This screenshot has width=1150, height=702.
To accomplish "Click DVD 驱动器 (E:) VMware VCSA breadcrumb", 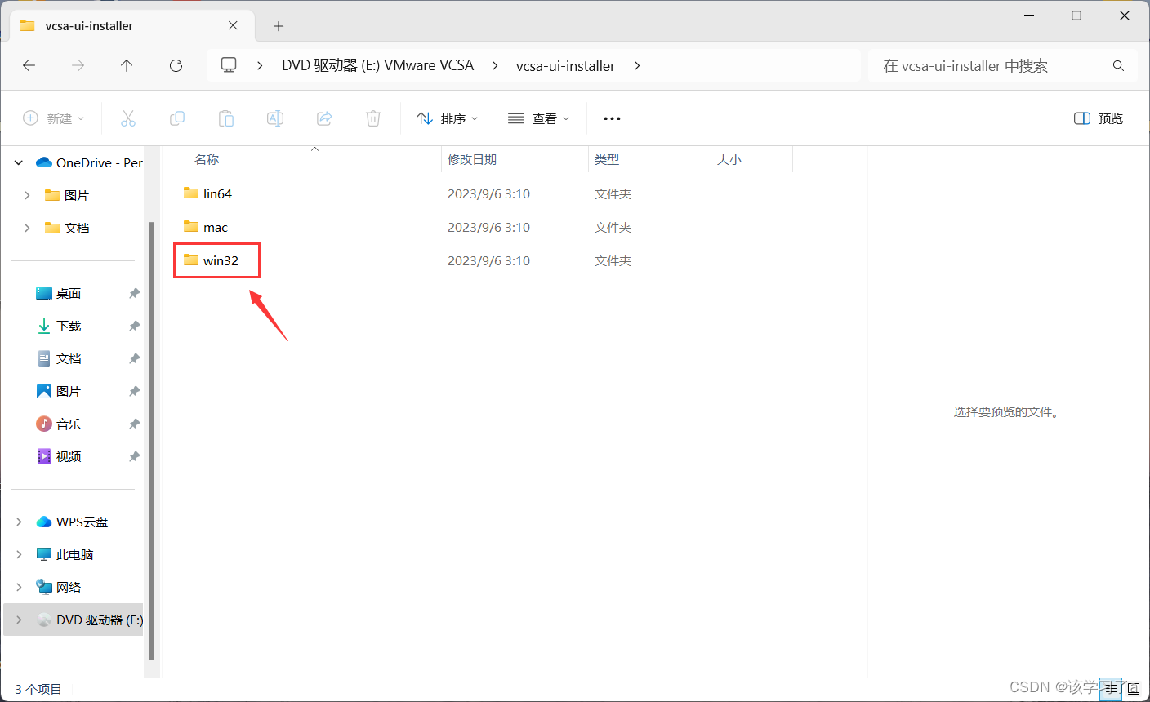I will (377, 65).
